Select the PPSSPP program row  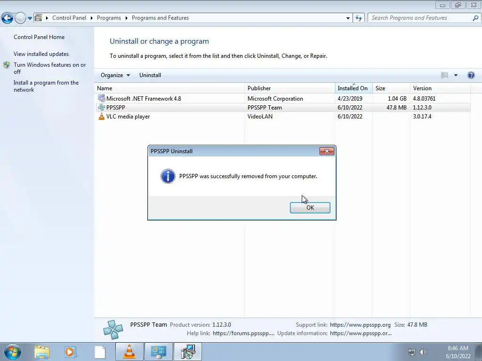282,108
